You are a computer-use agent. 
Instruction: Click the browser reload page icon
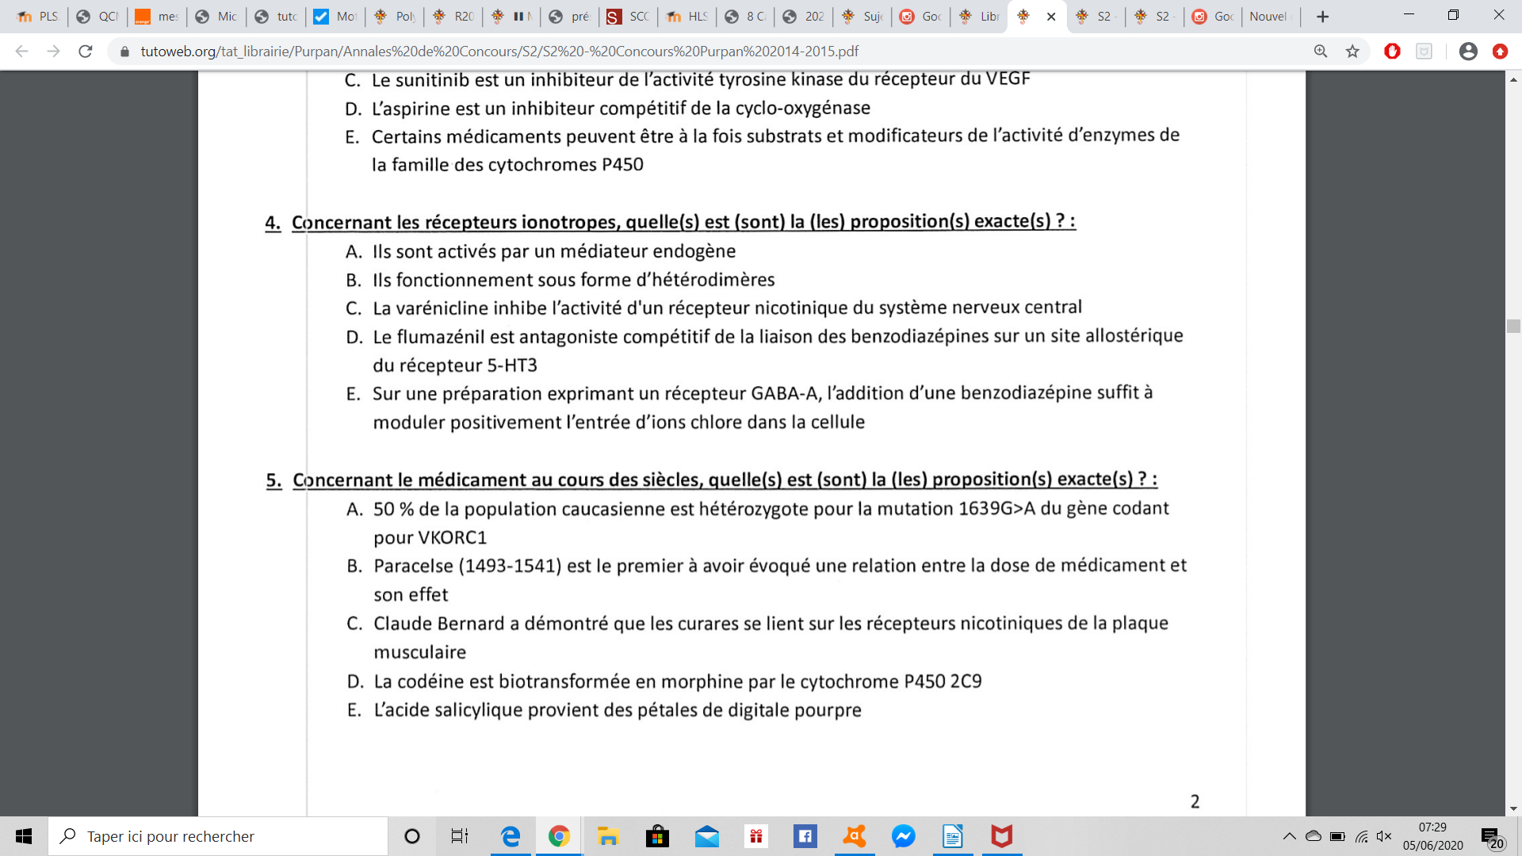[x=86, y=52]
